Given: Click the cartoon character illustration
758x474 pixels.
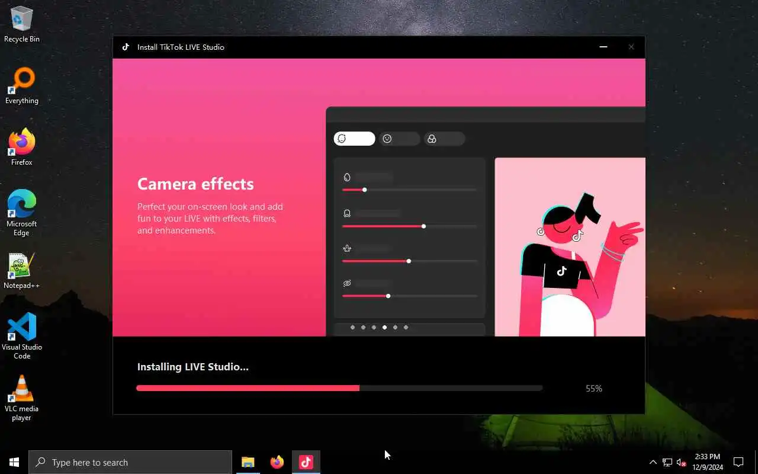Looking at the screenshot, I should (580, 264).
